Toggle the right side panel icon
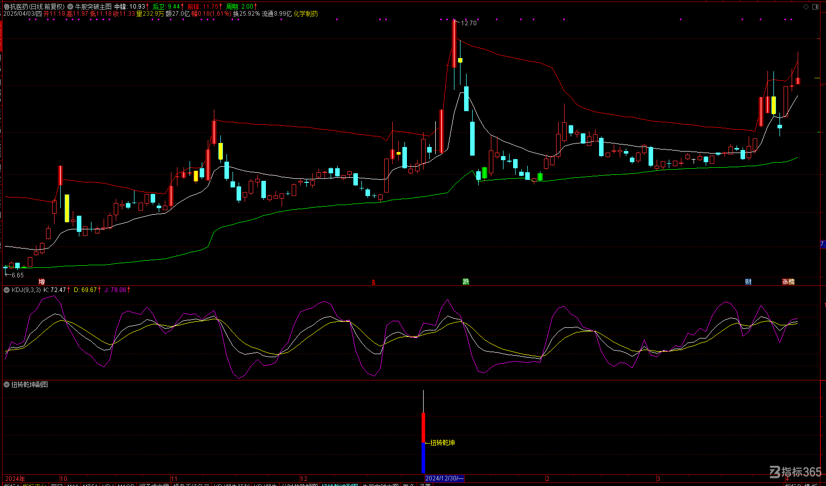The width and height of the screenshot is (826, 486). click(x=815, y=7)
